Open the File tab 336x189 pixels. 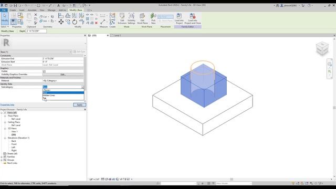(4, 10)
